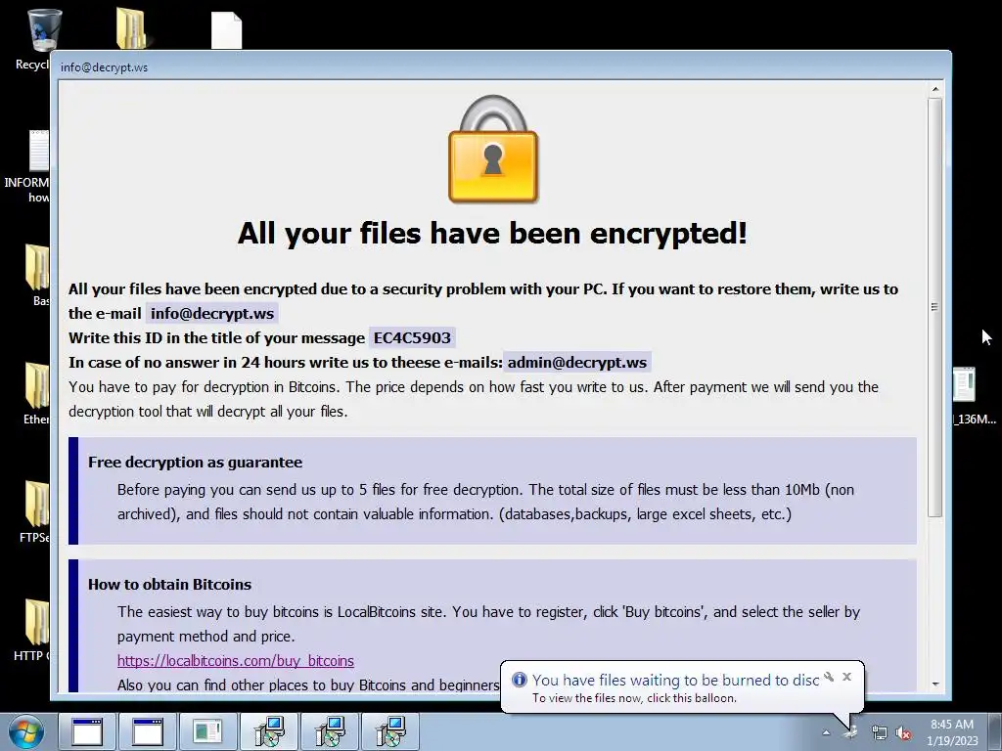Click the muted volume tray icon
Viewport: 1002px width, 751px height.
pos(903,732)
